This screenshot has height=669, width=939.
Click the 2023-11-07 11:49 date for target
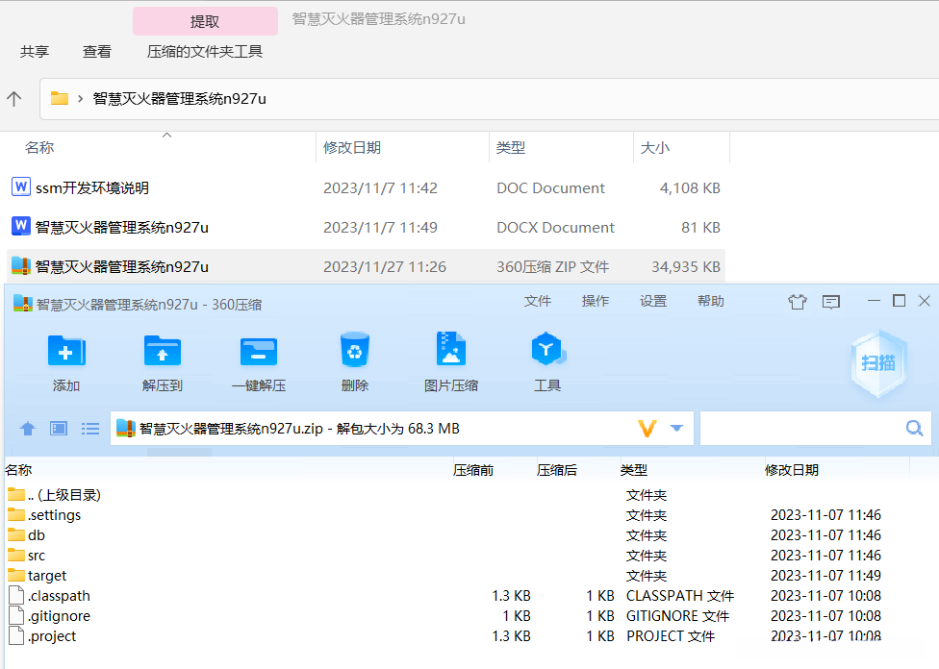coord(825,576)
